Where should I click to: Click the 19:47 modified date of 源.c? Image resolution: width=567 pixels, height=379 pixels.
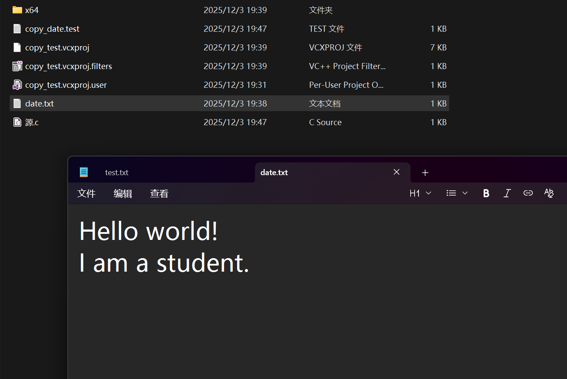pyautogui.click(x=235, y=122)
